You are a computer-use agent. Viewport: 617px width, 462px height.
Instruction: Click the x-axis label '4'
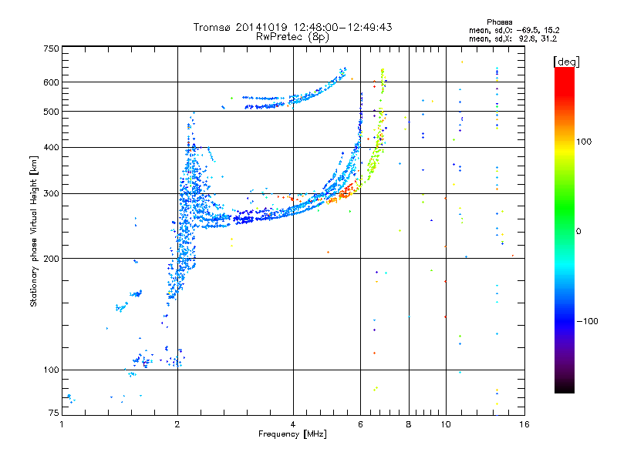coord(293,424)
